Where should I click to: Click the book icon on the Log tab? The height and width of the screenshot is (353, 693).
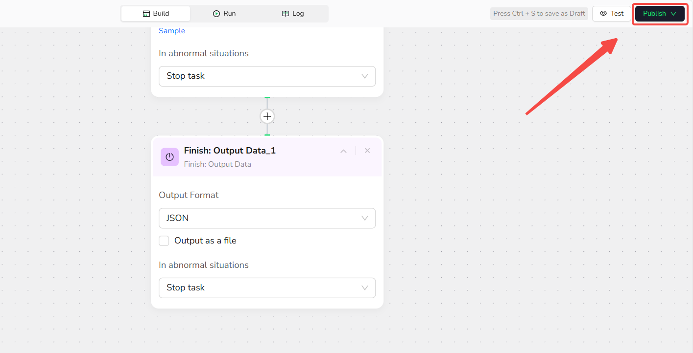click(286, 14)
